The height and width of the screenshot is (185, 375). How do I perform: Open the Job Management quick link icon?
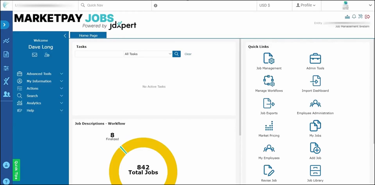tap(269, 58)
